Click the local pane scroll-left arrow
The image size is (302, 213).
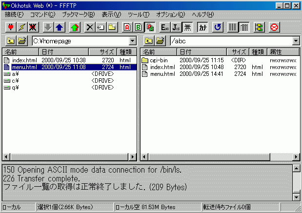coord(6,157)
